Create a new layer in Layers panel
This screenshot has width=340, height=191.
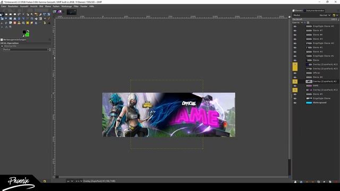coord(295,181)
